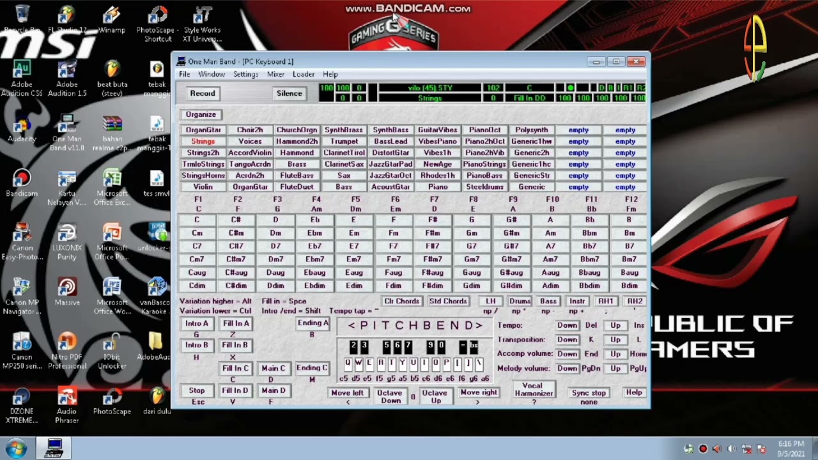Open Style Works XT Universal icon
The height and width of the screenshot is (460, 818).
203,24
